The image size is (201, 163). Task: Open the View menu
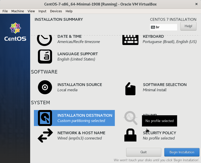click(31, 11)
